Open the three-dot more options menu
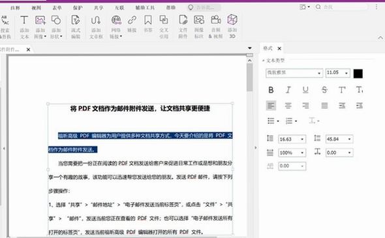385x238 pixels. pos(377,7)
